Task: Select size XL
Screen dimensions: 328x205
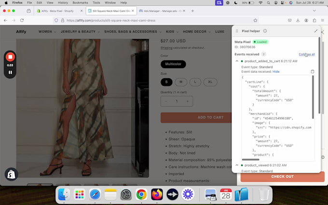Action: [x=210, y=82]
